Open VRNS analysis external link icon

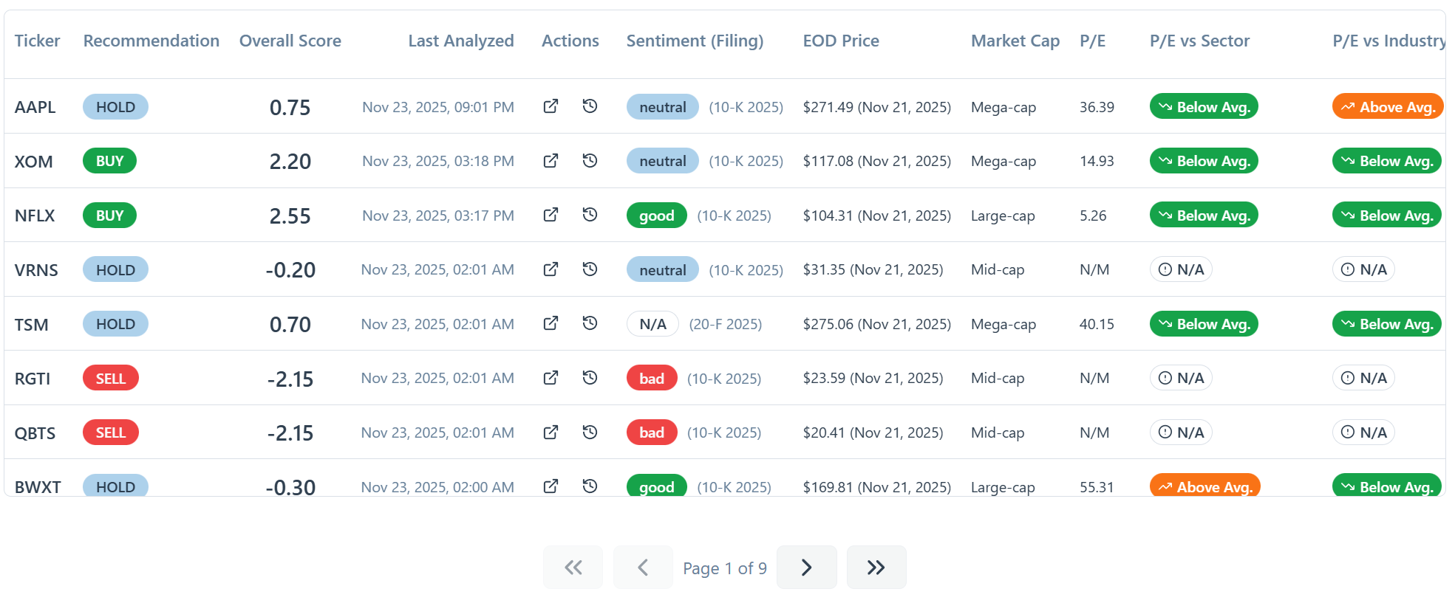[551, 269]
